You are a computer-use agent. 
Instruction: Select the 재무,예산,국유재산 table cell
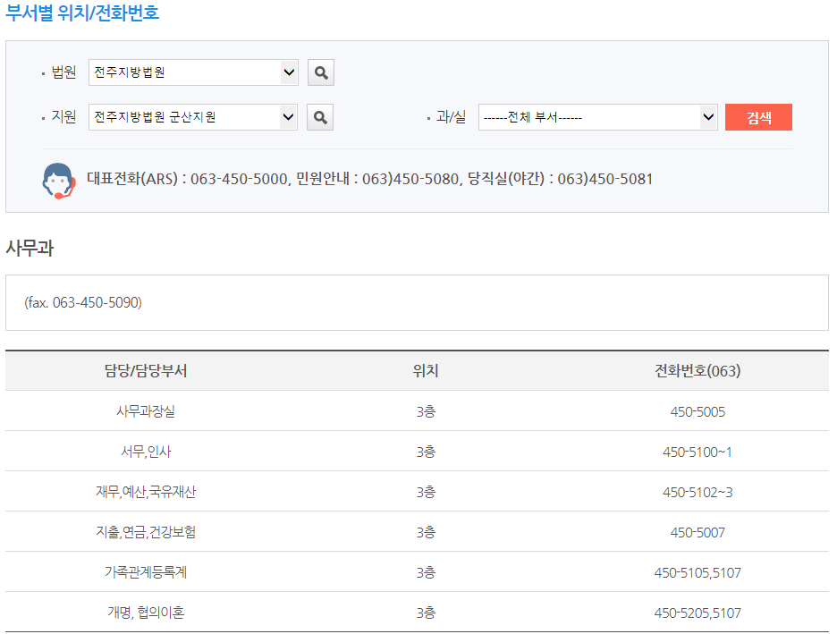146,492
